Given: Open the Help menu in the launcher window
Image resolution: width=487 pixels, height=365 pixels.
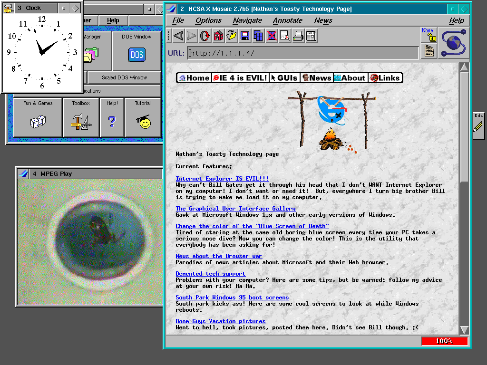Looking at the screenshot, I should tap(113, 20).
